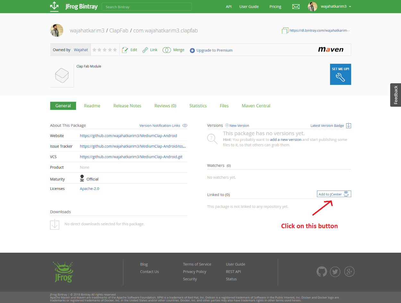Click the Google Plus icon in footer
This screenshot has width=401, height=303.
349,272
